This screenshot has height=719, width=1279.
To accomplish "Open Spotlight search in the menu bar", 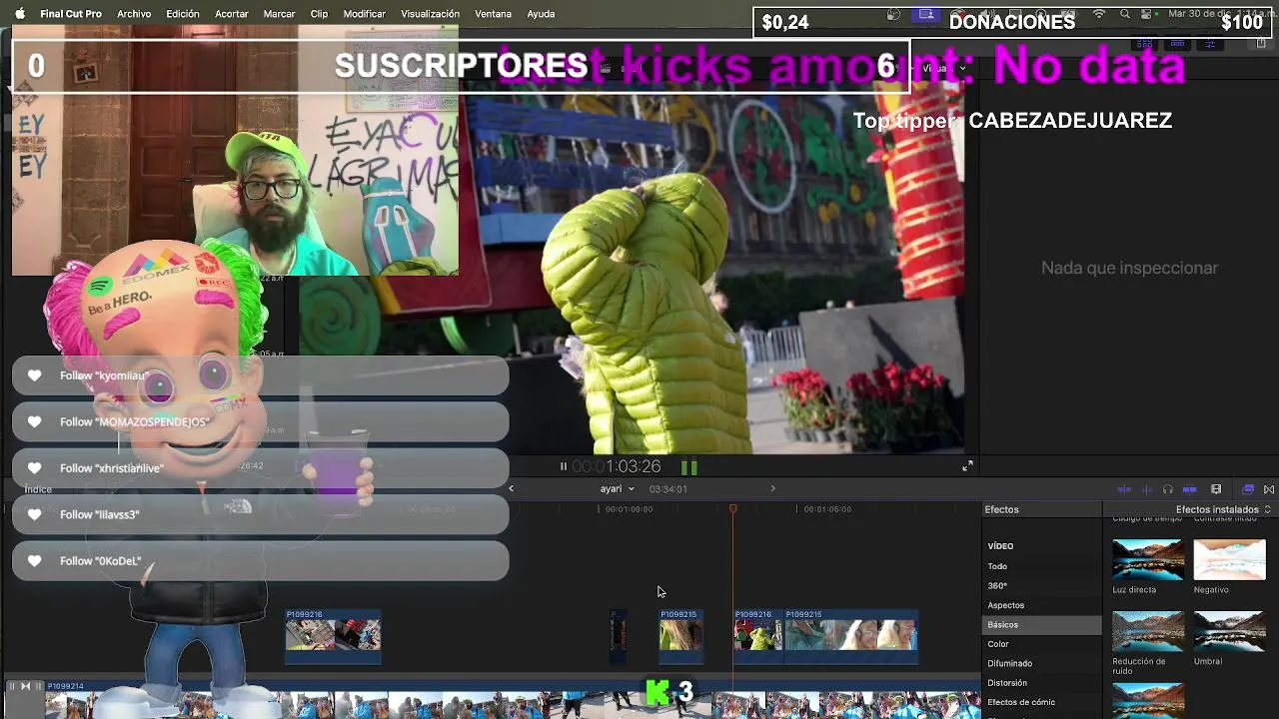I will point(1125,14).
